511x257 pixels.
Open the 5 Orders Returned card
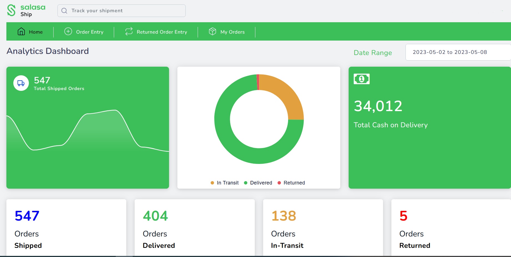pos(451,228)
